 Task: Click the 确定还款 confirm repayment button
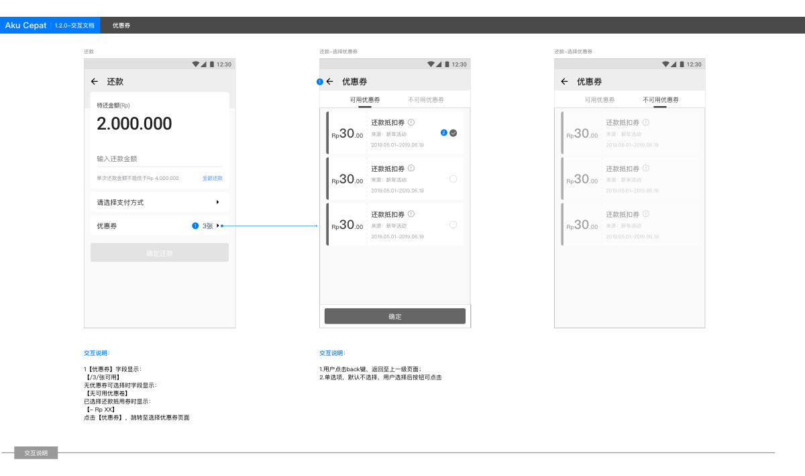click(x=160, y=253)
